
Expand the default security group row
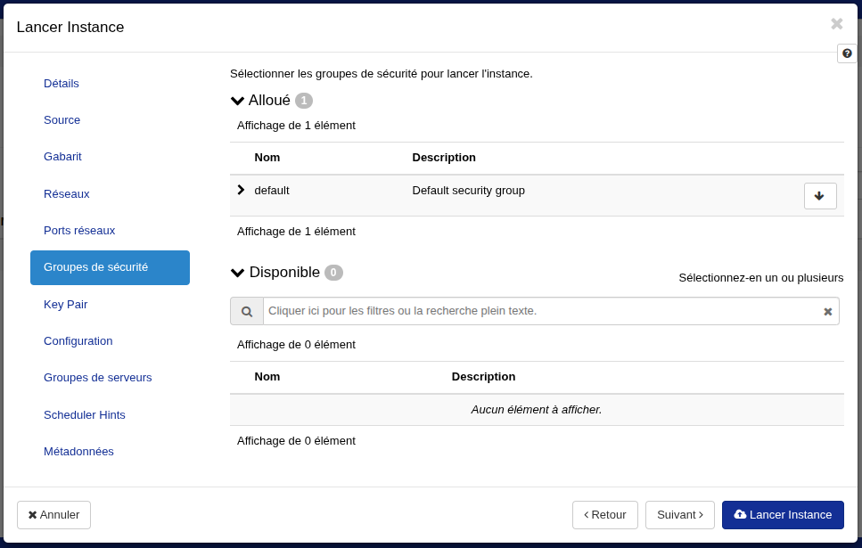click(241, 190)
